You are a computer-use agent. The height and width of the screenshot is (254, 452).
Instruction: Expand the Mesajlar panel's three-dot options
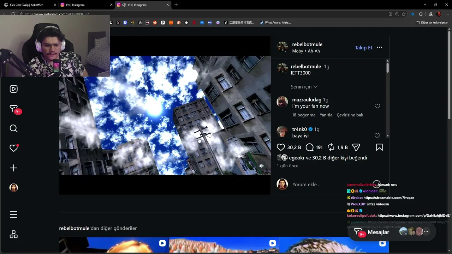[x=426, y=232]
